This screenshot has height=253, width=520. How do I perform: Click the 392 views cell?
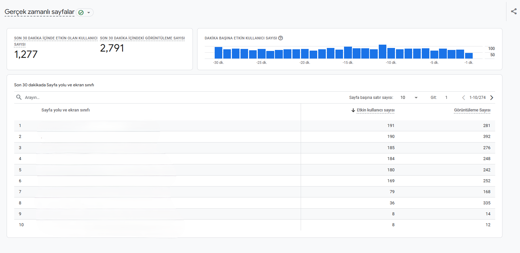coord(487,137)
